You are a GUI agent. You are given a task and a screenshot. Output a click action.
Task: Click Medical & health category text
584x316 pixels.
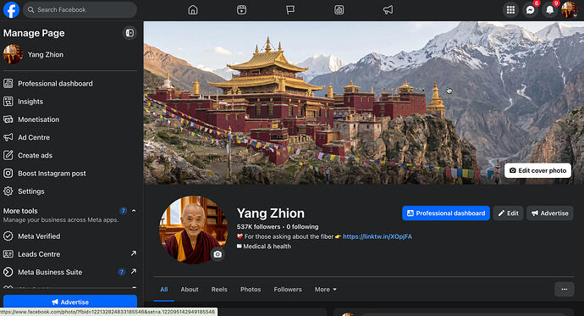(267, 247)
